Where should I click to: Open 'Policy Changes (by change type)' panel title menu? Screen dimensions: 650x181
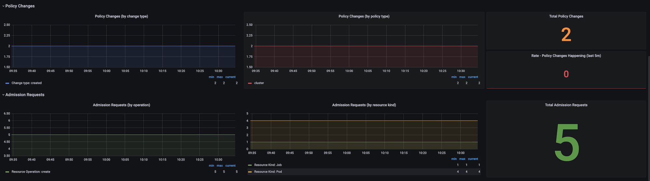[x=121, y=16]
